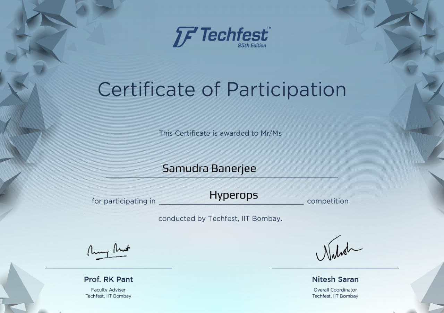Click the recipient name Samudra Banerjee

[209, 169]
